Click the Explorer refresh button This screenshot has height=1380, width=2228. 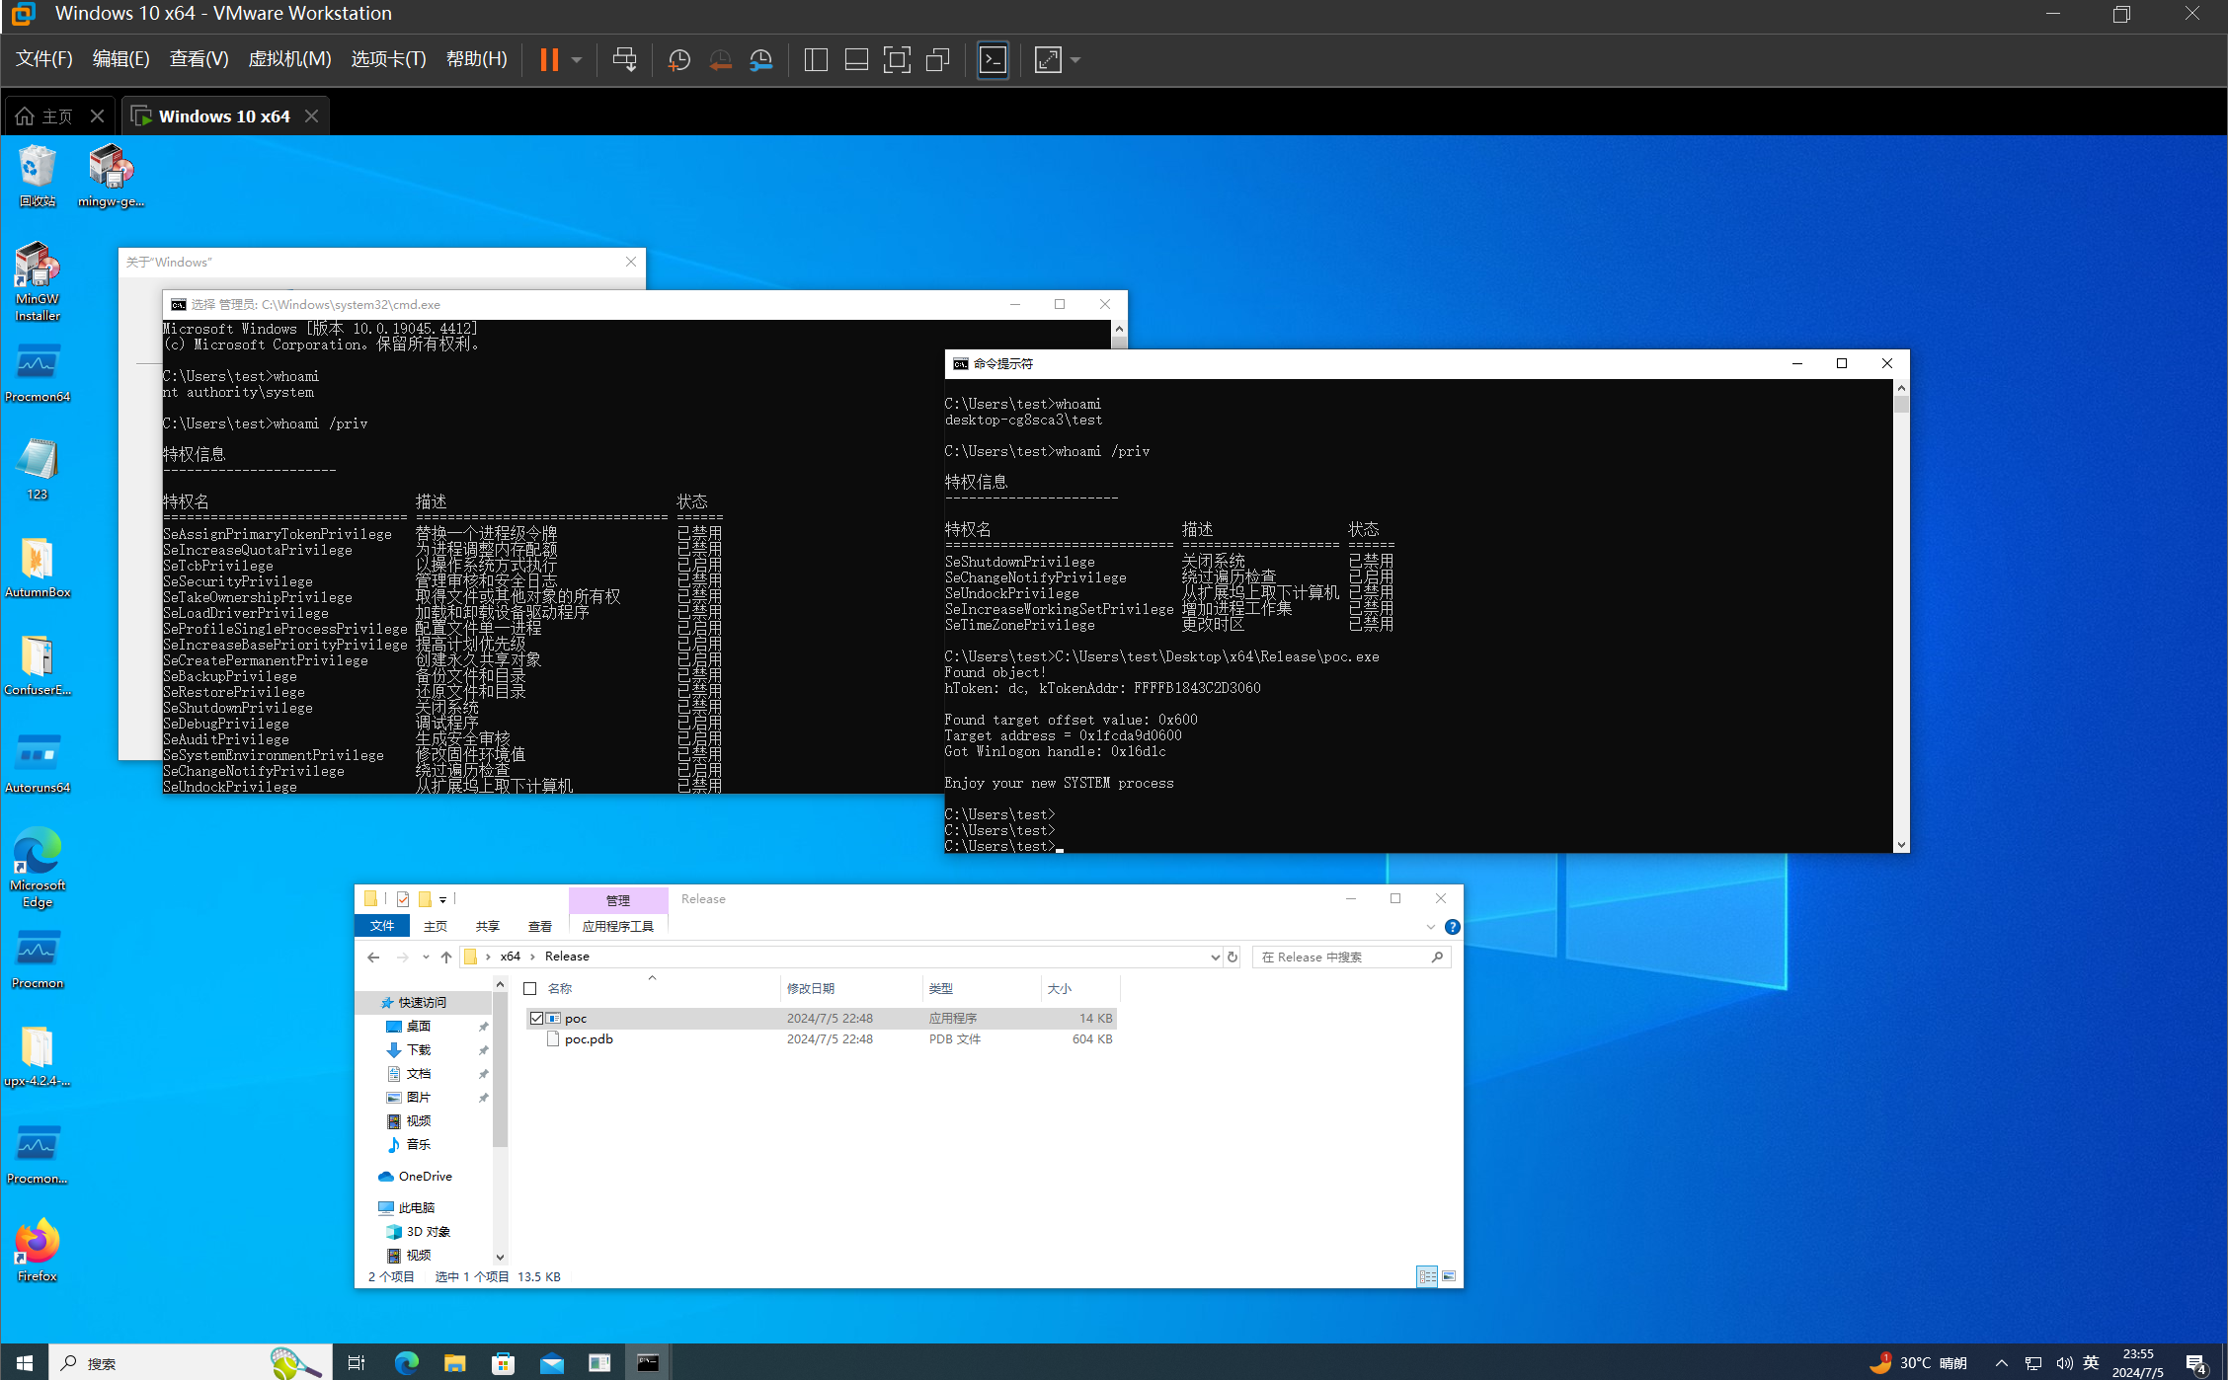tap(1233, 957)
